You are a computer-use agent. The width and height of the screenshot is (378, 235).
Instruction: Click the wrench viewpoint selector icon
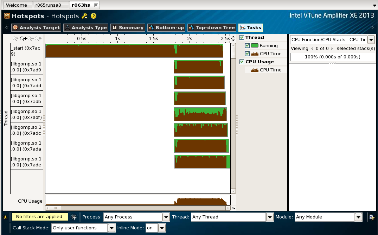pyautogui.click(x=84, y=16)
